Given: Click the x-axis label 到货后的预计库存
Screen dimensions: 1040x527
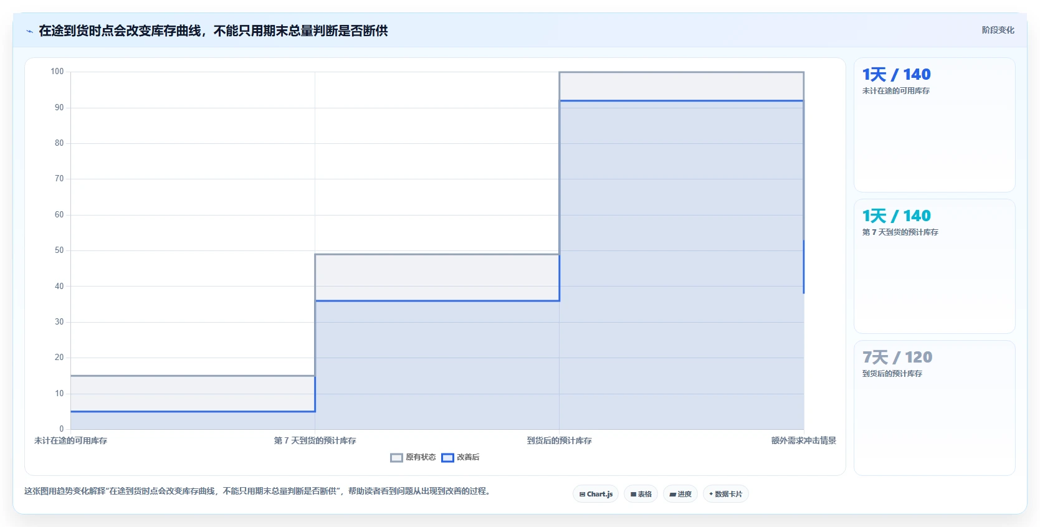Looking at the screenshot, I should click(559, 440).
